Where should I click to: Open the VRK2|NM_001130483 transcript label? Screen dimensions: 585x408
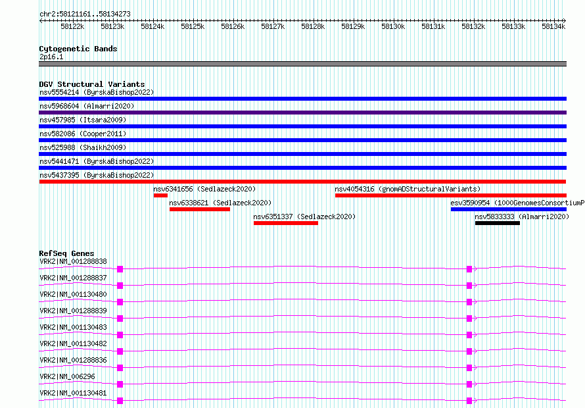[73, 327]
